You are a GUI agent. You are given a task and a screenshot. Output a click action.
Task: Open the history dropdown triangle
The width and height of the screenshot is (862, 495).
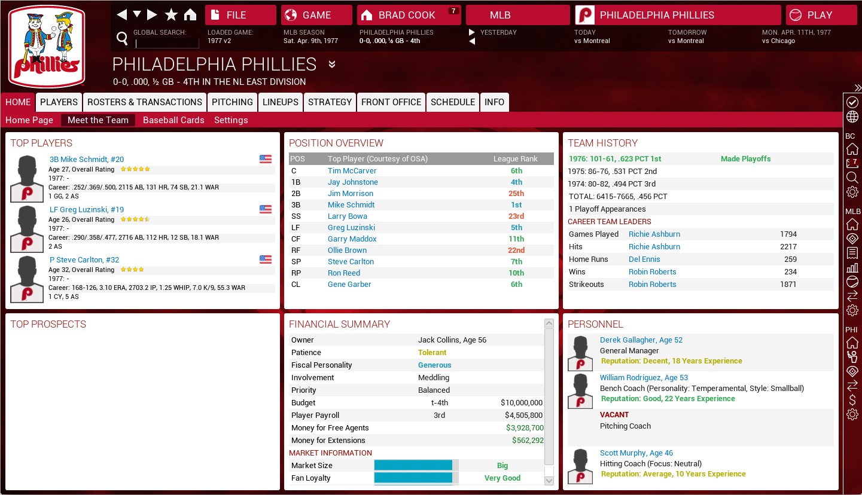(x=137, y=14)
